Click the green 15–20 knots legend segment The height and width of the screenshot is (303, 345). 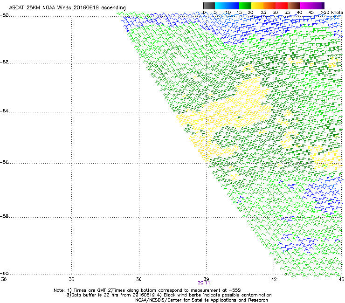(x=245, y=6)
